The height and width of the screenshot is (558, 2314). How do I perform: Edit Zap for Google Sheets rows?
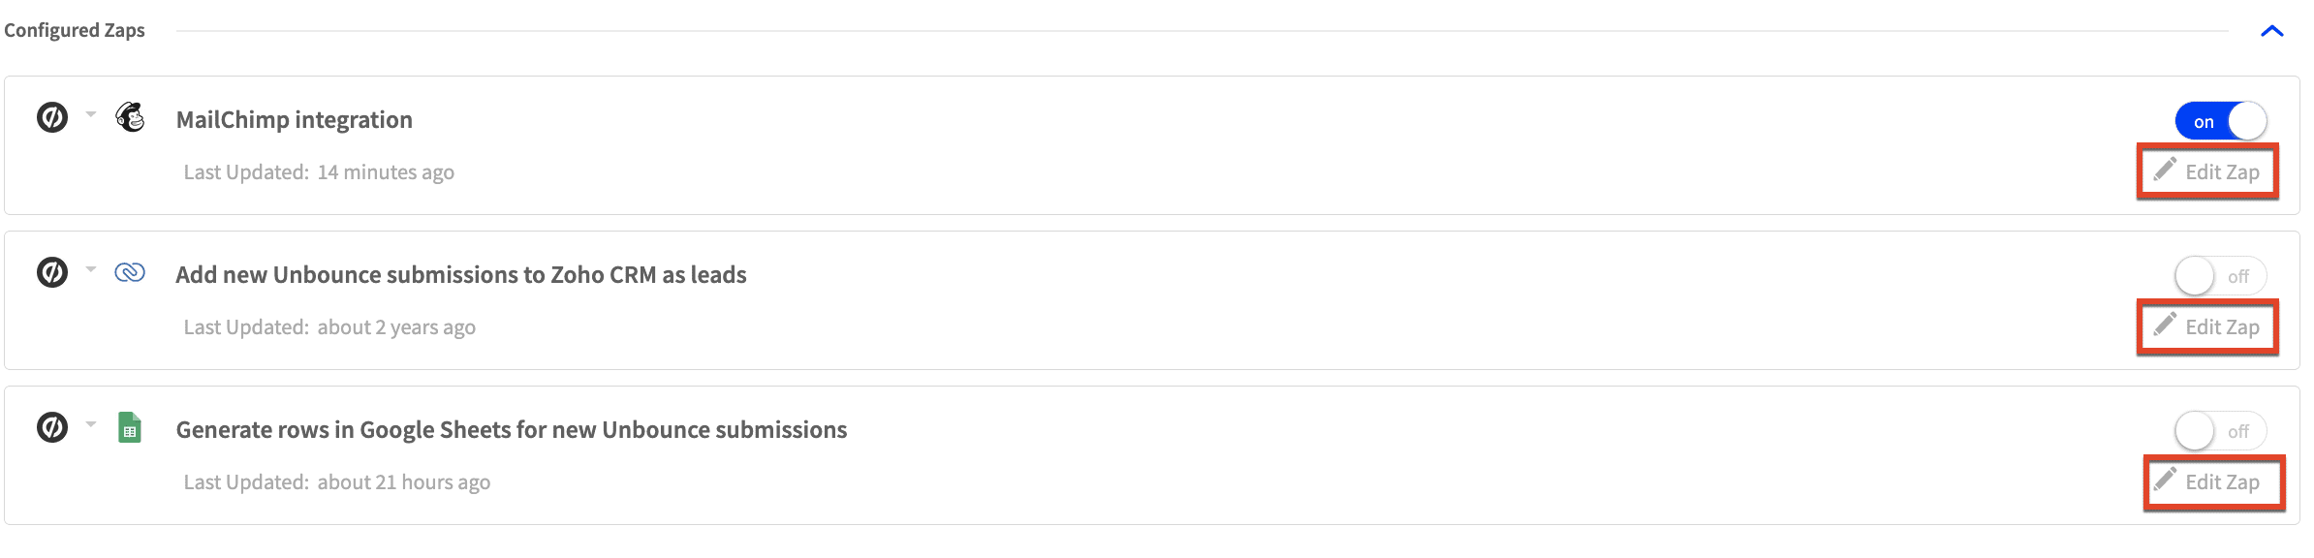(2214, 482)
